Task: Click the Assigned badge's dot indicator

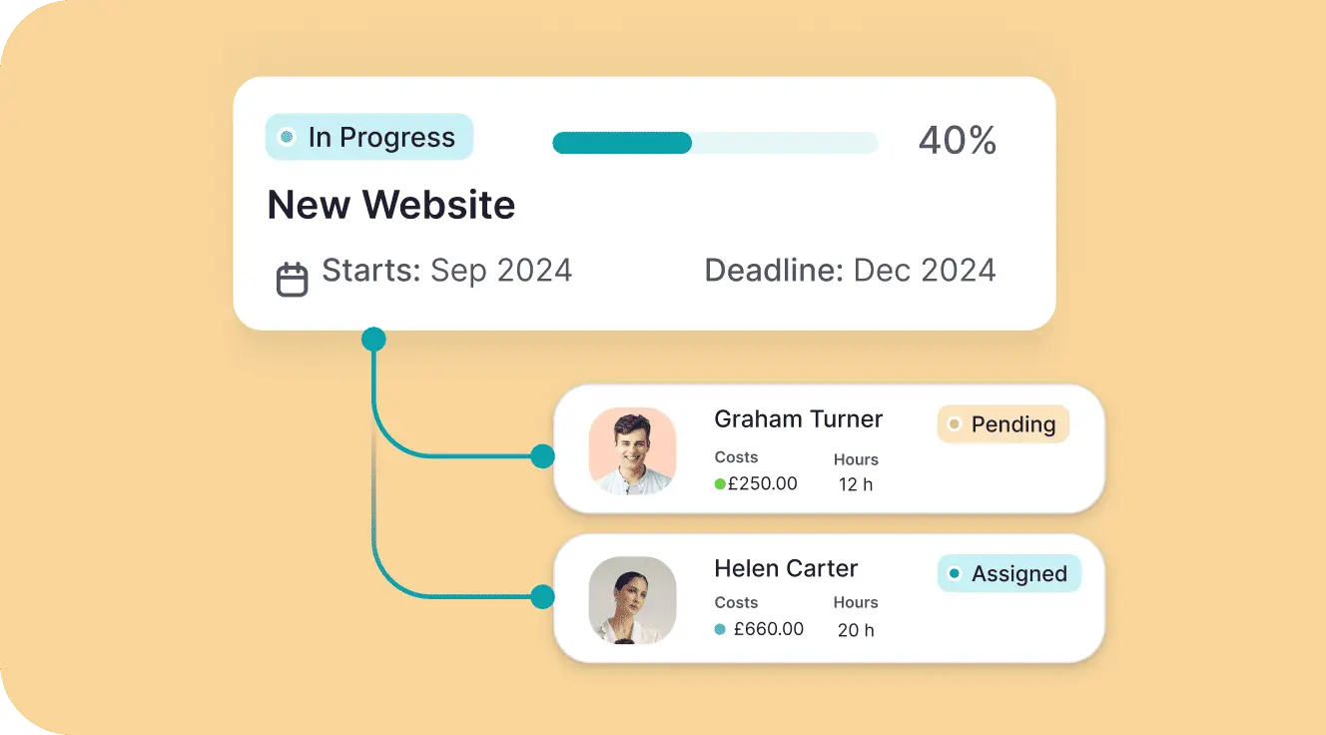Action: click(954, 574)
